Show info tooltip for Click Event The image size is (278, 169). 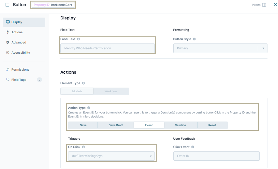[x=193, y=147]
